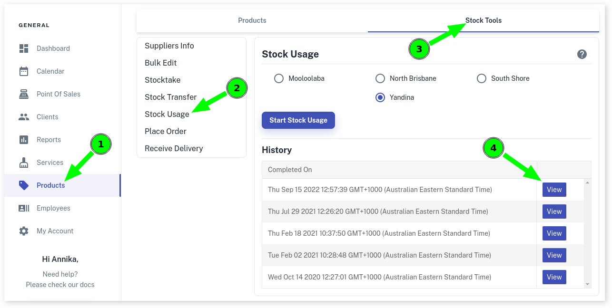Image resolution: width=612 pixels, height=308 pixels.
Task: Open Employees via its badge icon
Action: [23, 208]
